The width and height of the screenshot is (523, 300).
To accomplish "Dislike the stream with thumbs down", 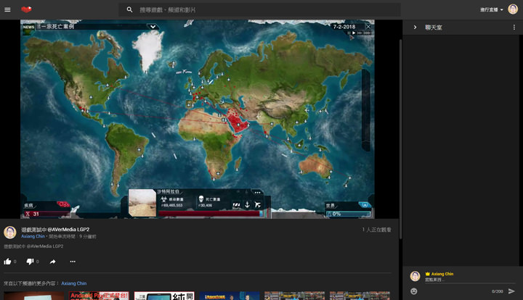I will 30,262.
